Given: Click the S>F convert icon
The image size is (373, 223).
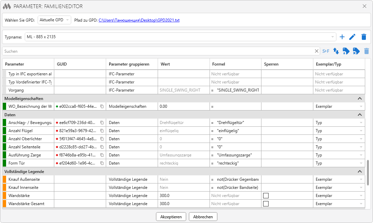Looking at the screenshot, I should (326, 51).
